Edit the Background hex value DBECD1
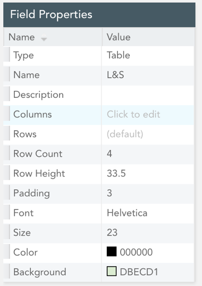This screenshot has width=202, height=286. (139, 272)
